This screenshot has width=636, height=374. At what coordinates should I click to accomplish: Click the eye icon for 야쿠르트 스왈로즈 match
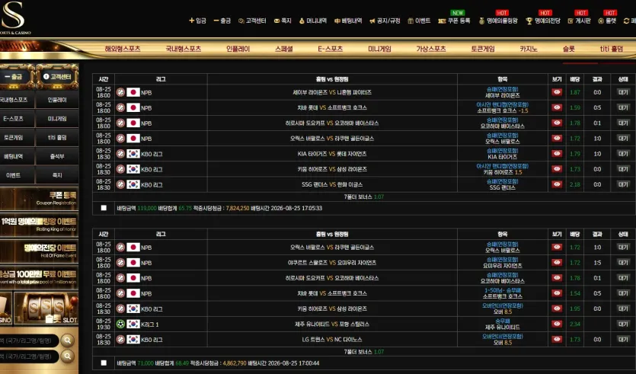[557, 263]
